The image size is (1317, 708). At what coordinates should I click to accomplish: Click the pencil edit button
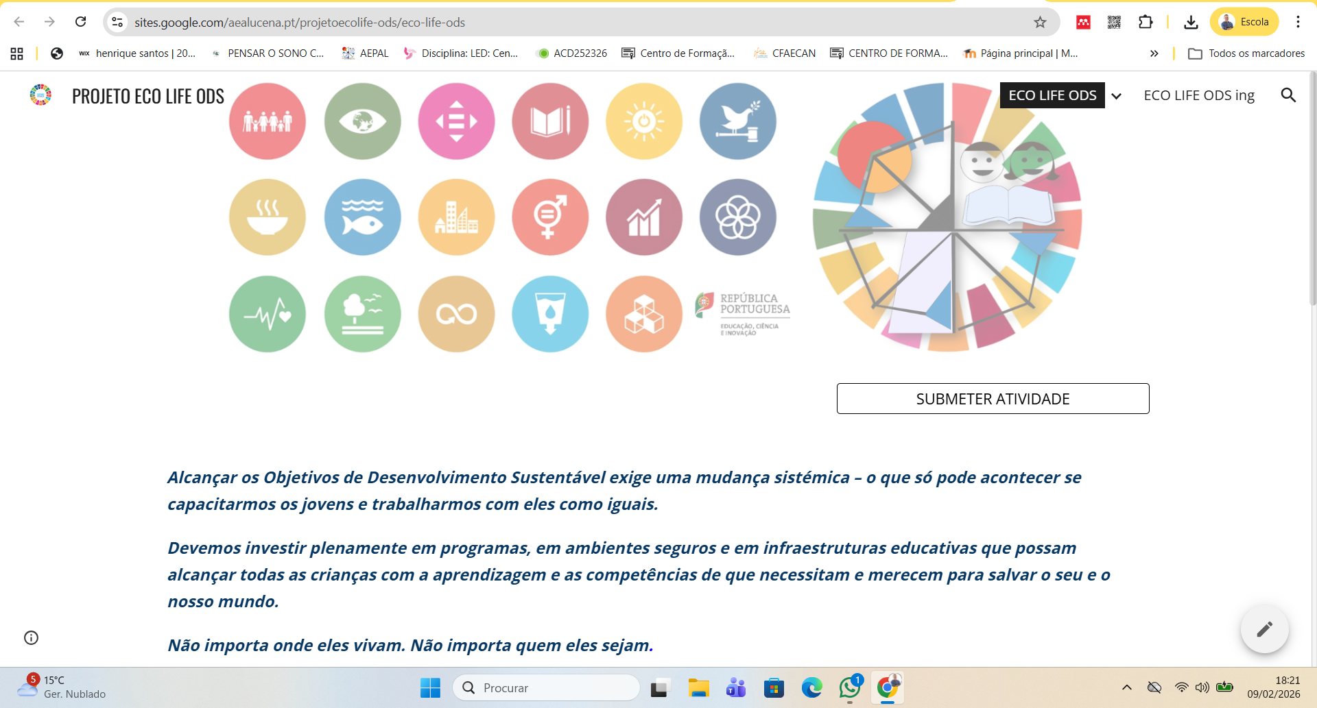coord(1264,629)
